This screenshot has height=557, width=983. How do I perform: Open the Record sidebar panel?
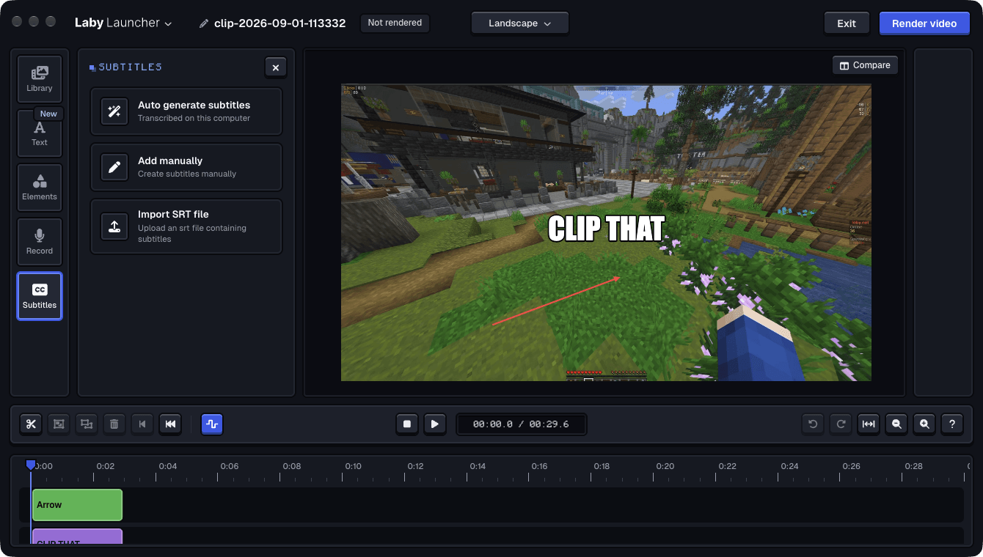40,242
